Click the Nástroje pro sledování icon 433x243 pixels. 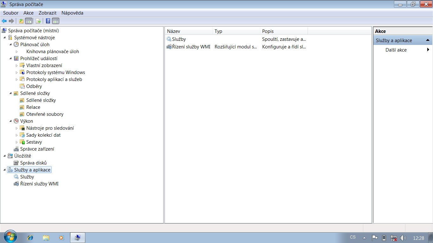point(22,128)
